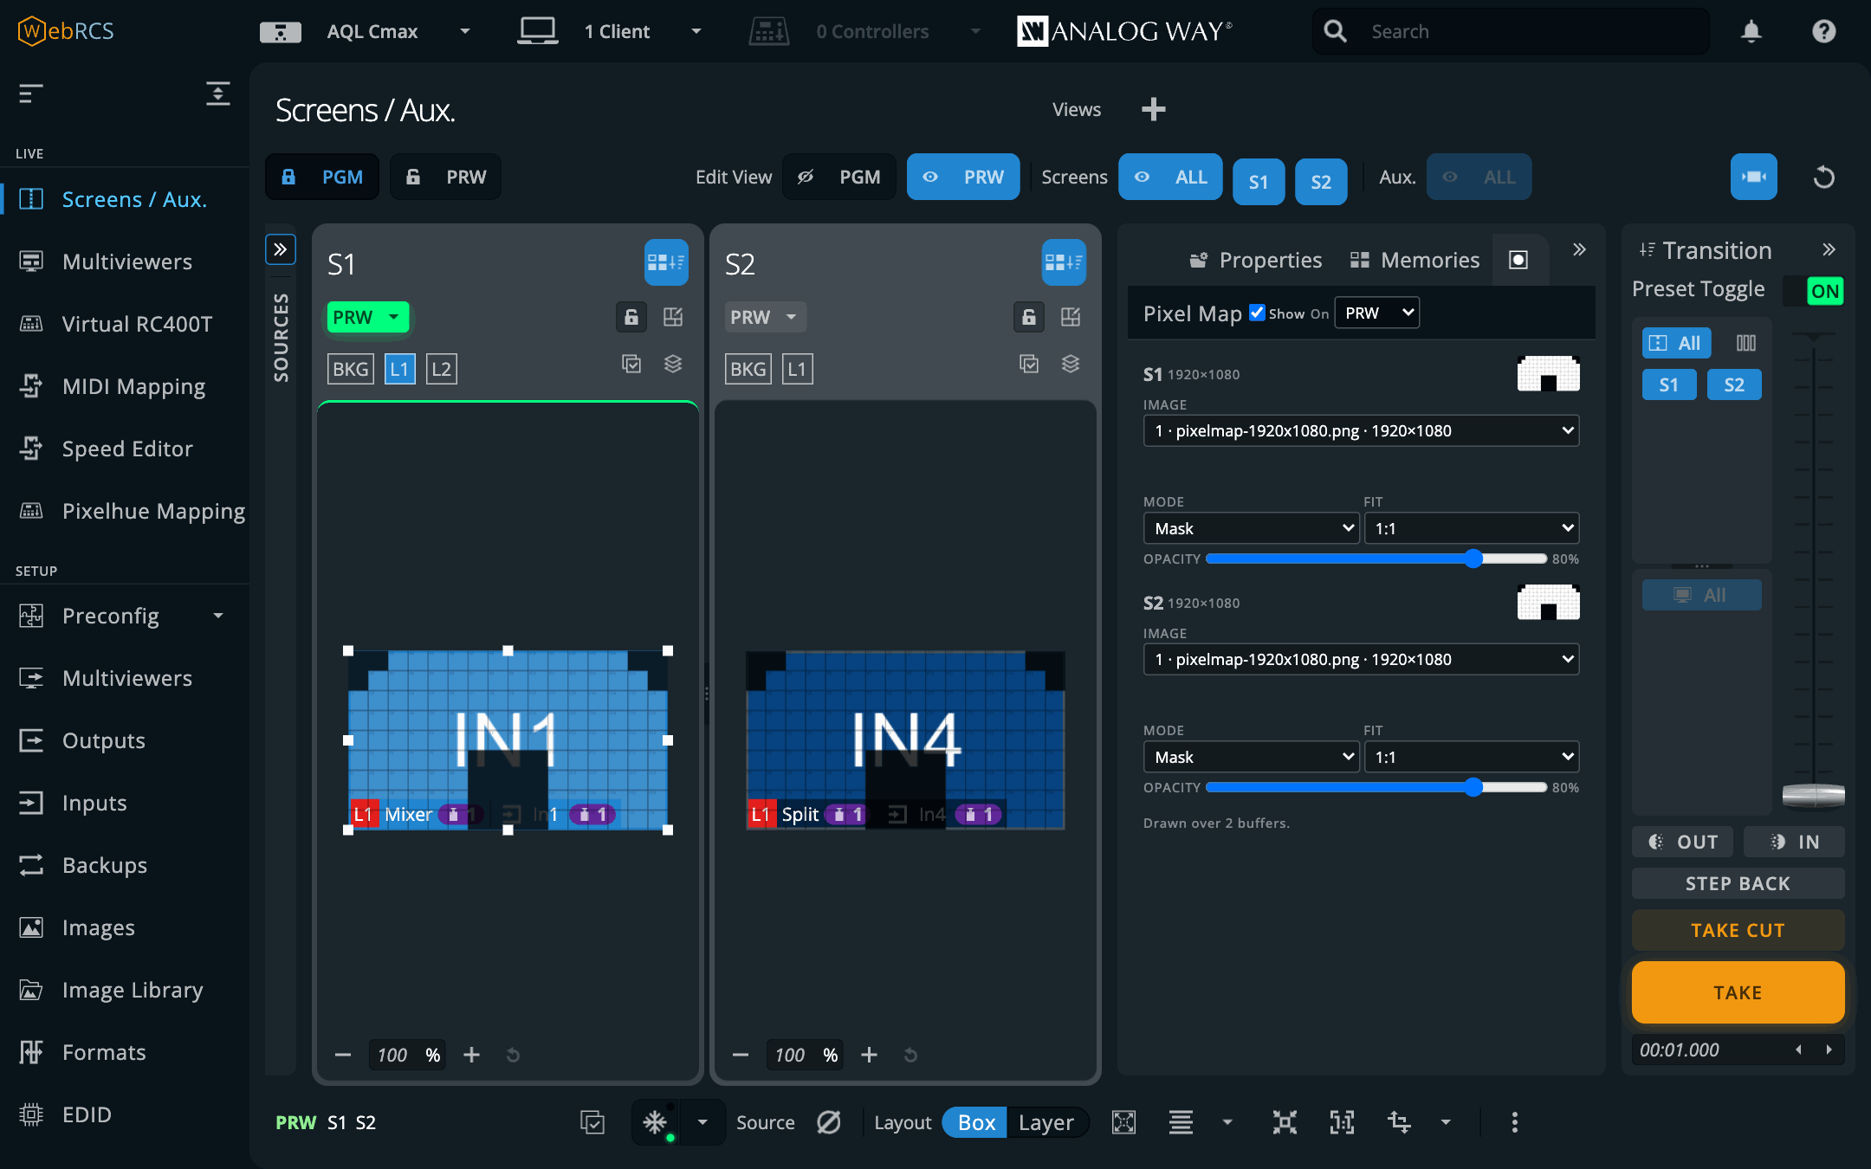This screenshot has height=1169, width=1871.
Task: Uncheck the Pixel Map Show checkbox
Action: coord(1257,313)
